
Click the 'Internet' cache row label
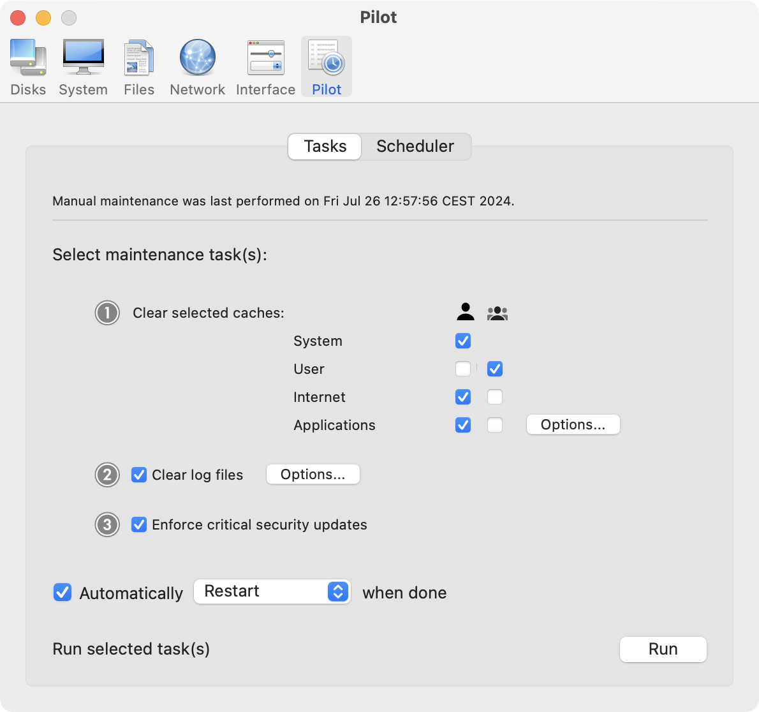click(320, 397)
